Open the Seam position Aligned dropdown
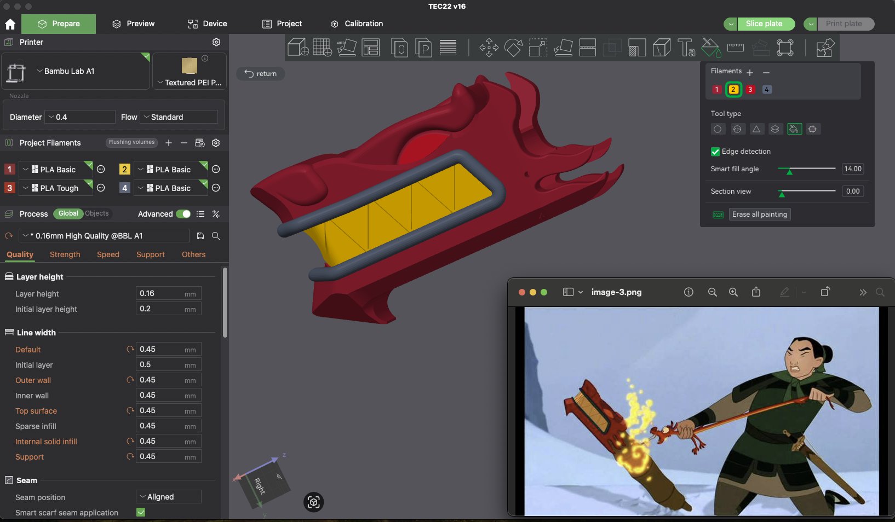The height and width of the screenshot is (522, 895). click(x=168, y=497)
